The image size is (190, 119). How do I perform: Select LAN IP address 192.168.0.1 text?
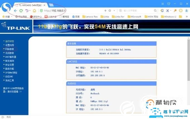pyautogui.click(x=96, y=72)
